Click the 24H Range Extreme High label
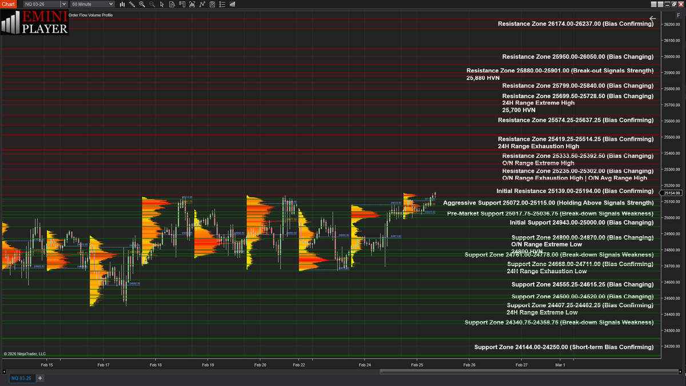686x386 pixels. point(539,103)
